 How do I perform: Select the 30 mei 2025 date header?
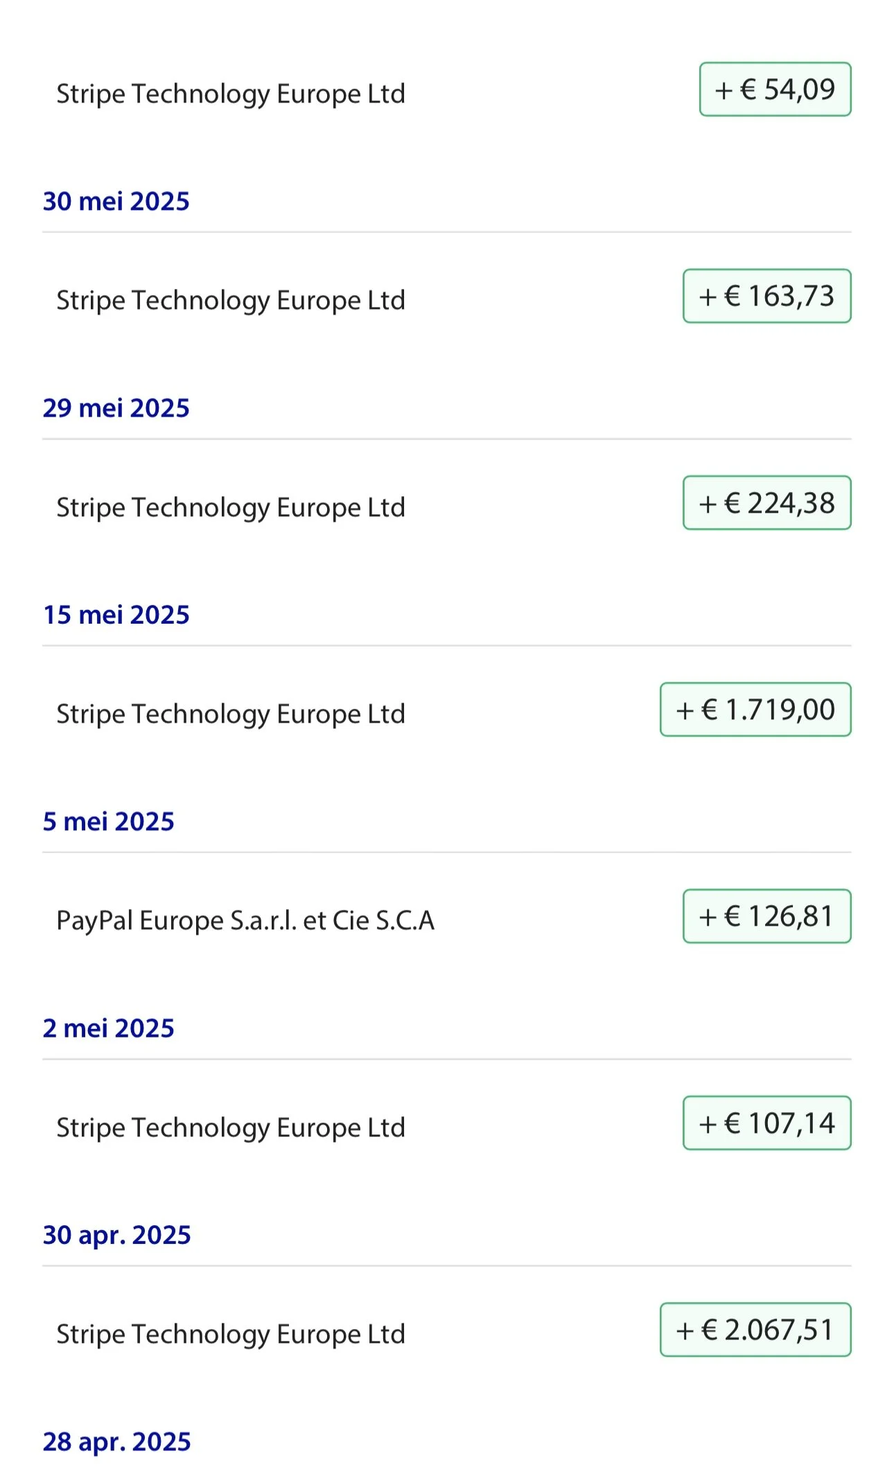(x=116, y=201)
